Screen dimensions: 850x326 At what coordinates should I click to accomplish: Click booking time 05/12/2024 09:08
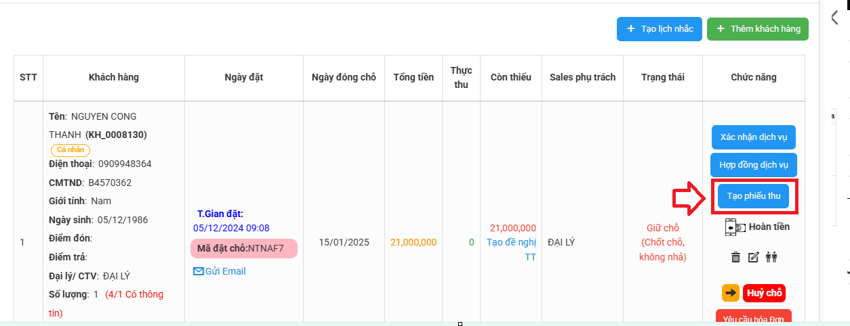(231, 228)
